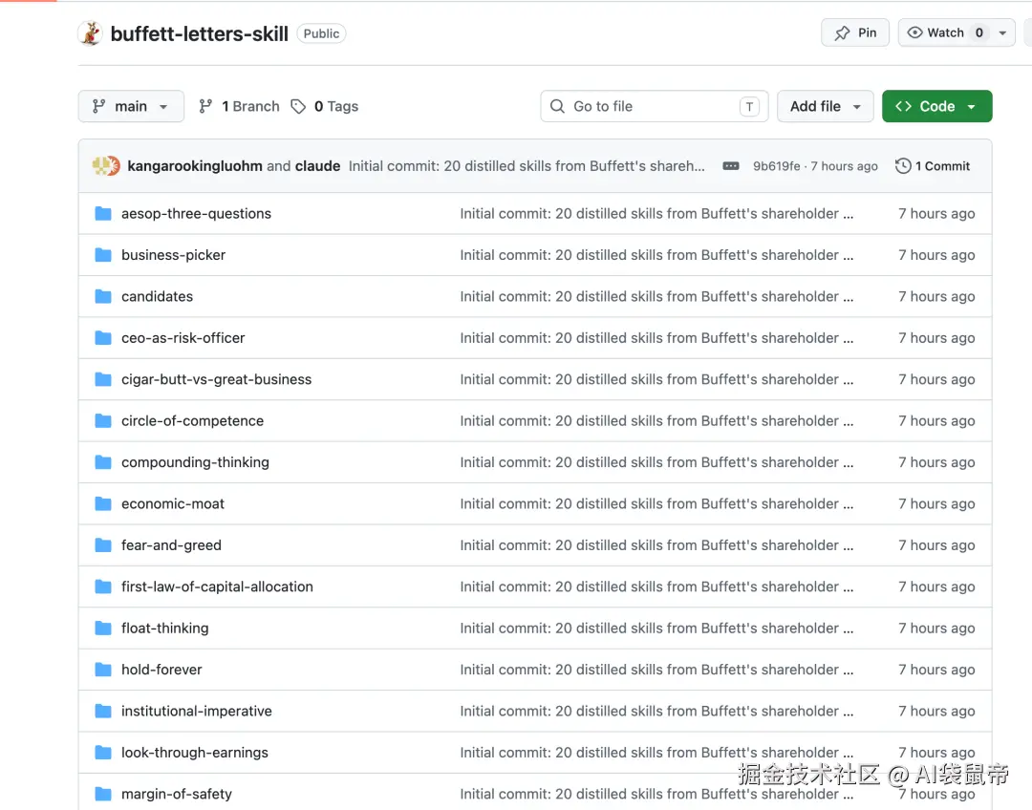Click the committer avatar in commit bar
Screen dimensions: 1032x810
pos(106,166)
